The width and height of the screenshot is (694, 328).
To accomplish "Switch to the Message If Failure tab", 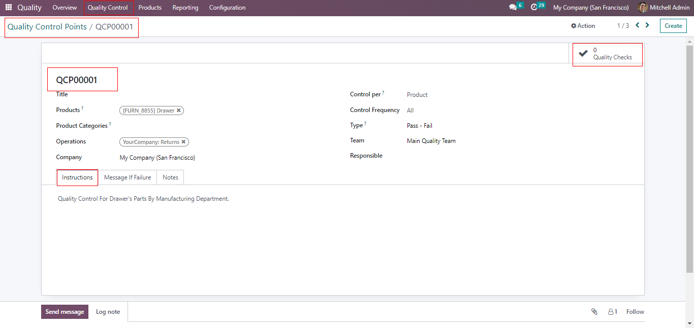I will 128,177.
